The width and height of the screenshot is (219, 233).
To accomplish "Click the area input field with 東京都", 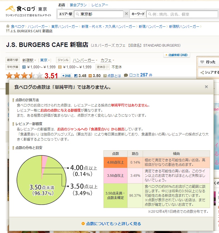I will pos(98,14).
